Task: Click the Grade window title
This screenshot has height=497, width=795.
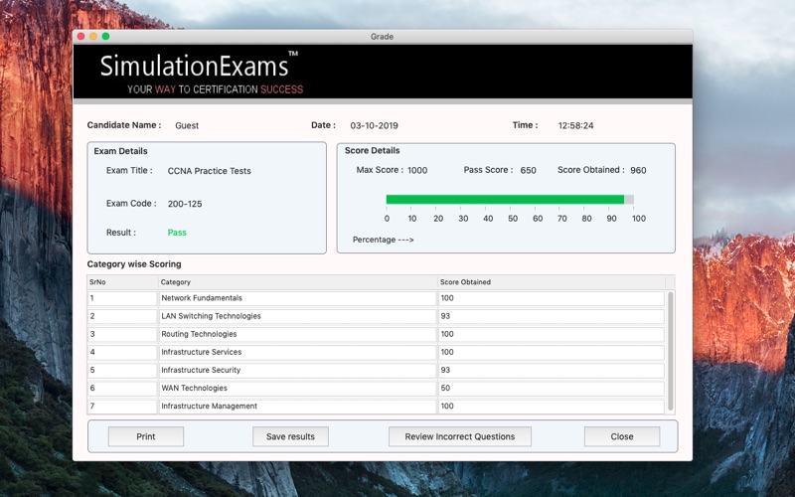Action: (382, 37)
